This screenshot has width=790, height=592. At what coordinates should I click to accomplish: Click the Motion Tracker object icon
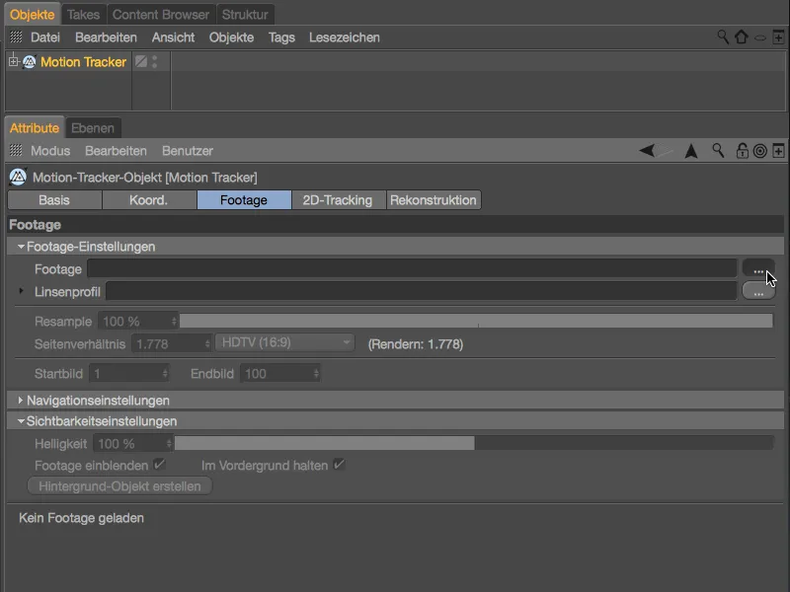tap(30, 62)
